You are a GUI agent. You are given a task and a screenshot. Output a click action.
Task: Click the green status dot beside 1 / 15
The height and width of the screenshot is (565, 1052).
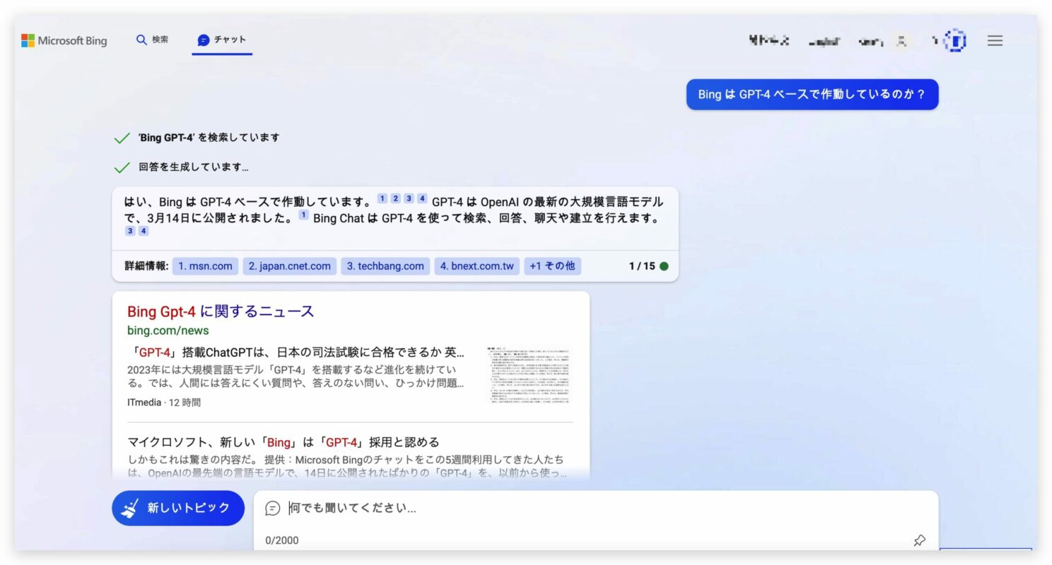(664, 266)
